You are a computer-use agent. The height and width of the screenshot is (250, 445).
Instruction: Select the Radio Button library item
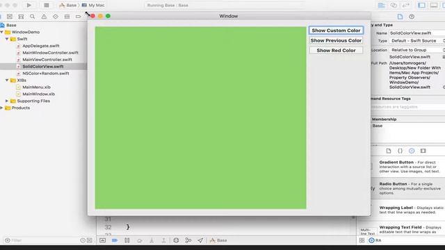(408, 188)
